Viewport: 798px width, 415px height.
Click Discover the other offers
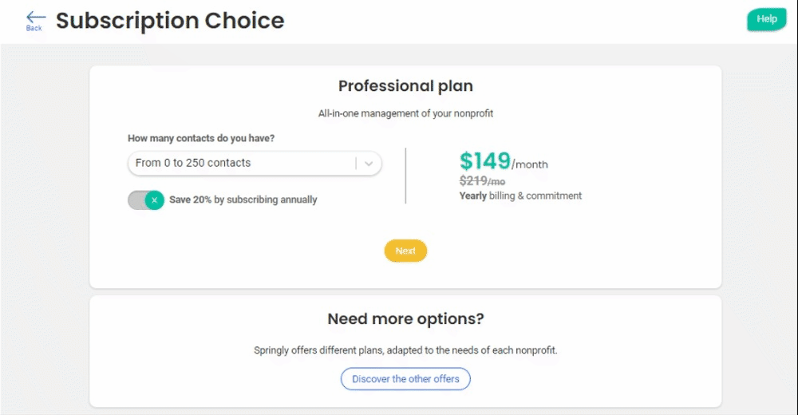coord(405,379)
